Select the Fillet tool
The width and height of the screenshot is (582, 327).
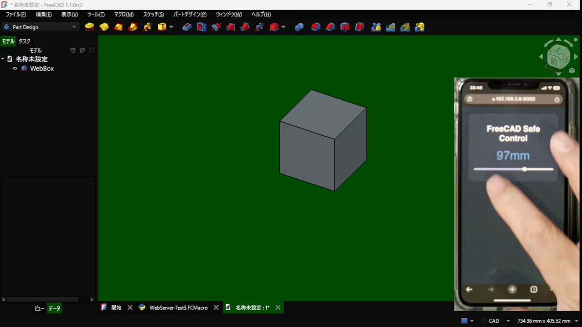tap(316, 27)
